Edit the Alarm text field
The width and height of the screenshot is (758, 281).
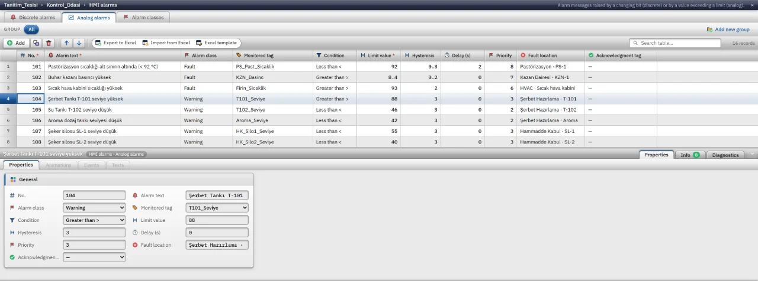pos(217,195)
